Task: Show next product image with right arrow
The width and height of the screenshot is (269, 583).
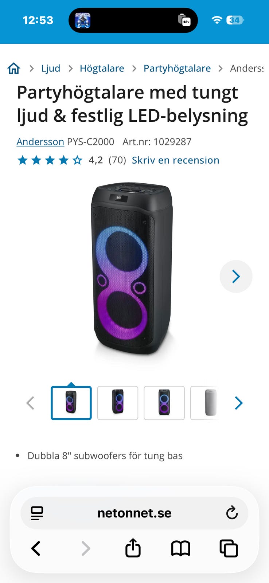Action: (236, 277)
